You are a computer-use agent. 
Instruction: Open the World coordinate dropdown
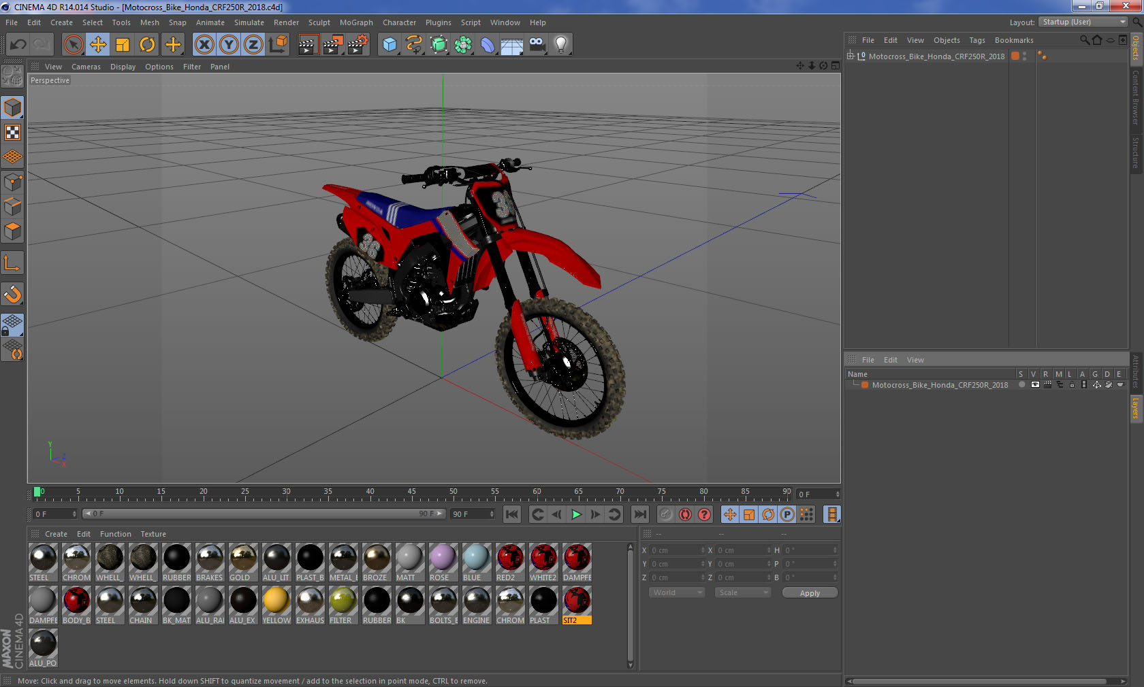pos(676,592)
